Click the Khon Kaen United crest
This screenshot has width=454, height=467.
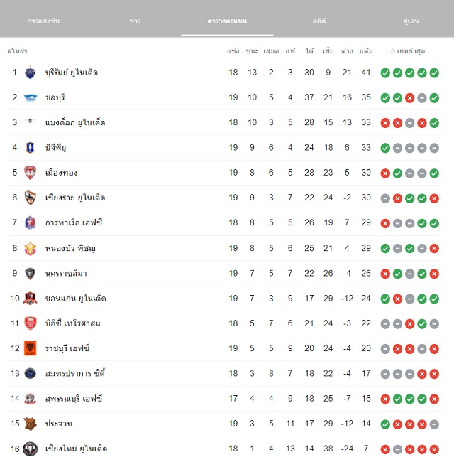(x=30, y=298)
